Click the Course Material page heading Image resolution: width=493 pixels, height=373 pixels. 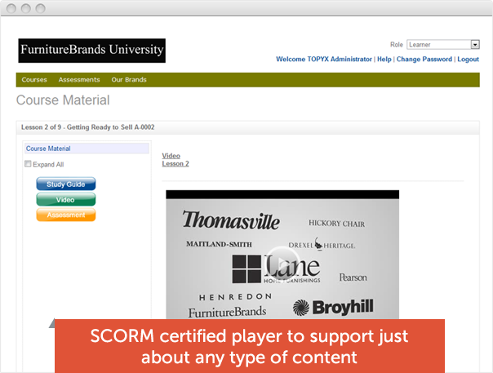(x=63, y=100)
